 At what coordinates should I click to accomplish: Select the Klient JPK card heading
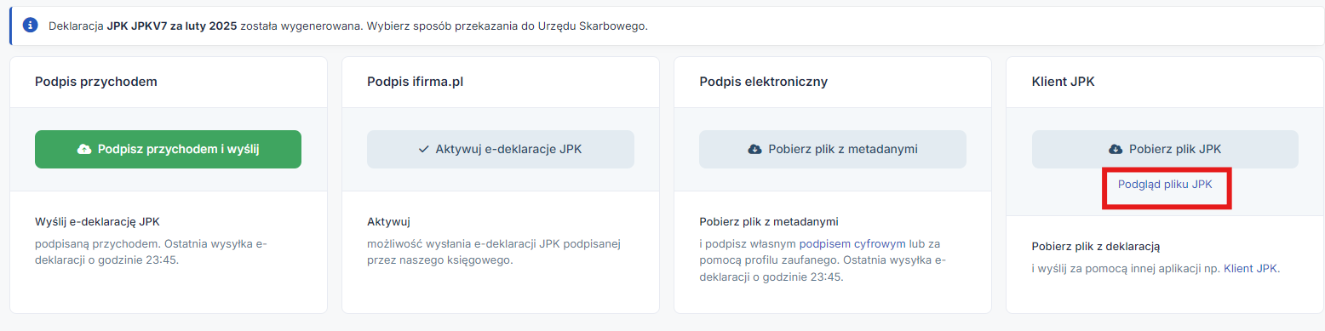pyautogui.click(x=1063, y=82)
